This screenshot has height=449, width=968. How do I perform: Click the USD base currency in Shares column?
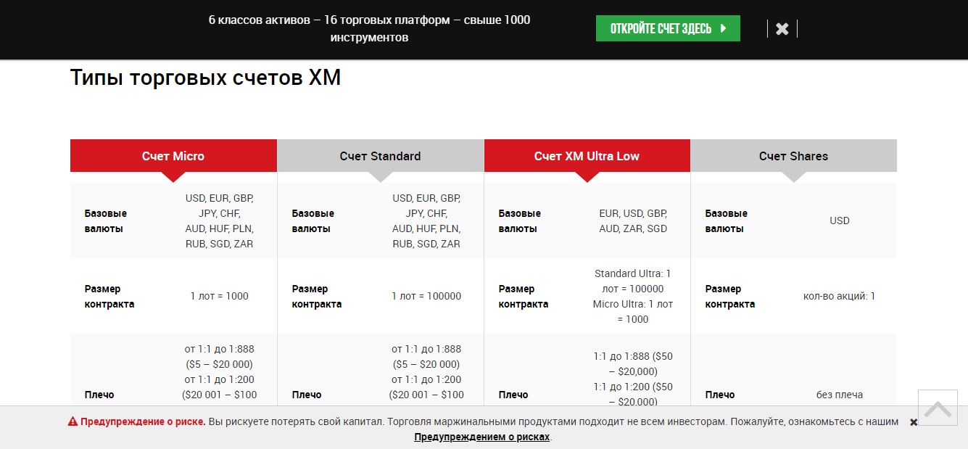coord(839,221)
